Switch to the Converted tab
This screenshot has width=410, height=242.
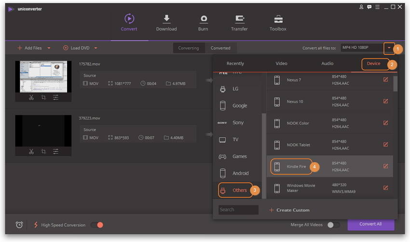point(220,48)
